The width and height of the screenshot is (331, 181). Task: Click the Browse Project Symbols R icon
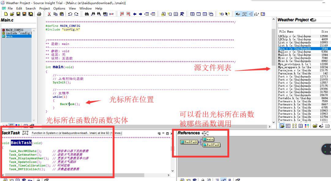(182, 14)
